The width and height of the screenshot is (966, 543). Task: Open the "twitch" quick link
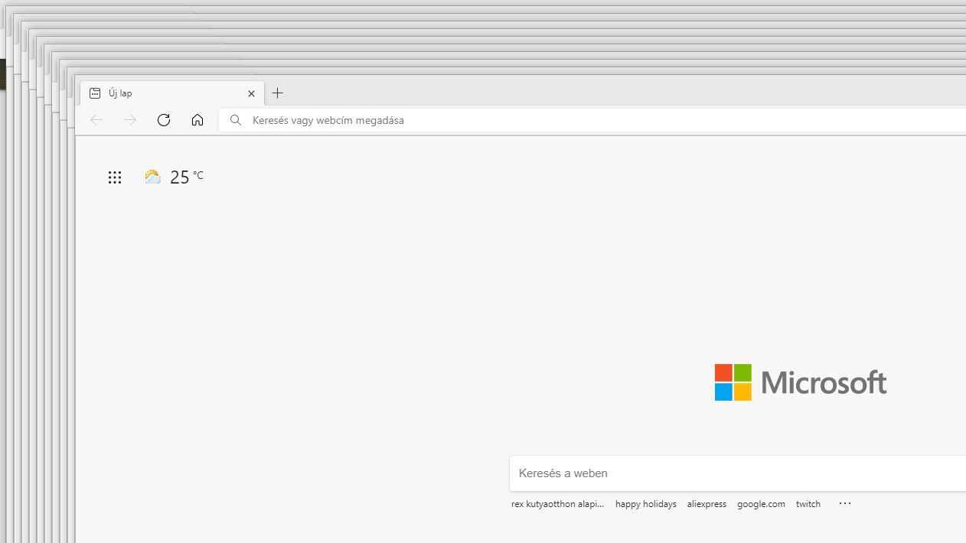pyautogui.click(x=808, y=504)
